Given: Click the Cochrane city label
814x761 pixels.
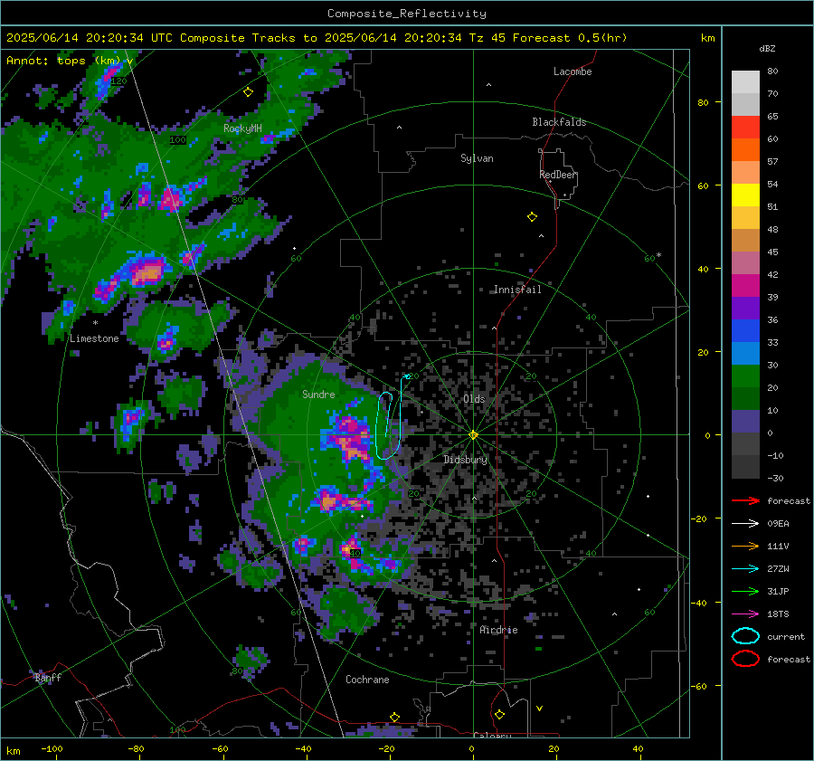Looking at the screenshot, I should 367,680.
